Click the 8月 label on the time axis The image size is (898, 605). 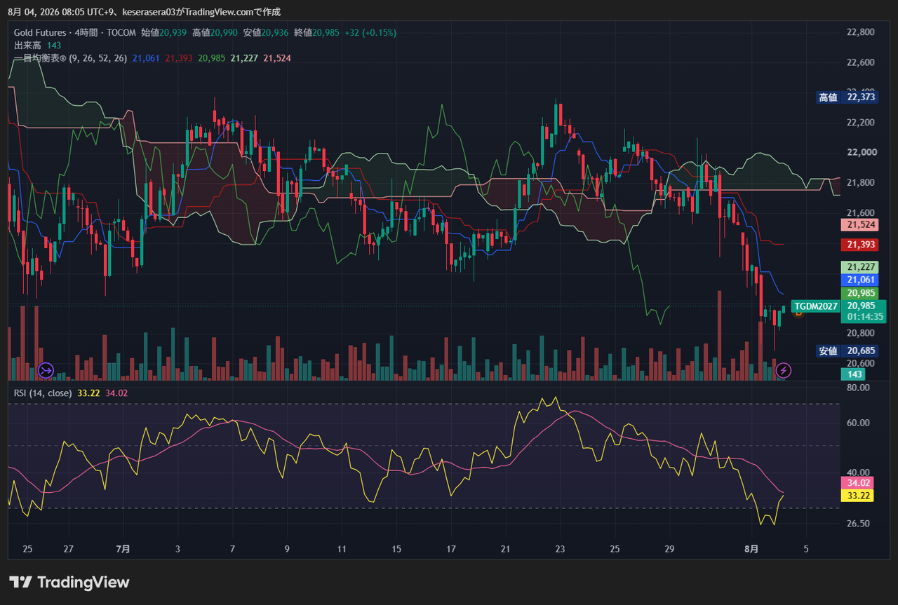(751, 549)
